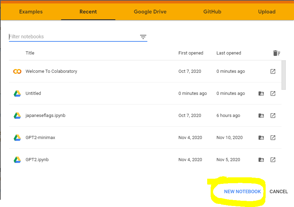Click open-in-new-tab icon for Untitled notebook
294x207 pixels.
click(x=273, y=93)
